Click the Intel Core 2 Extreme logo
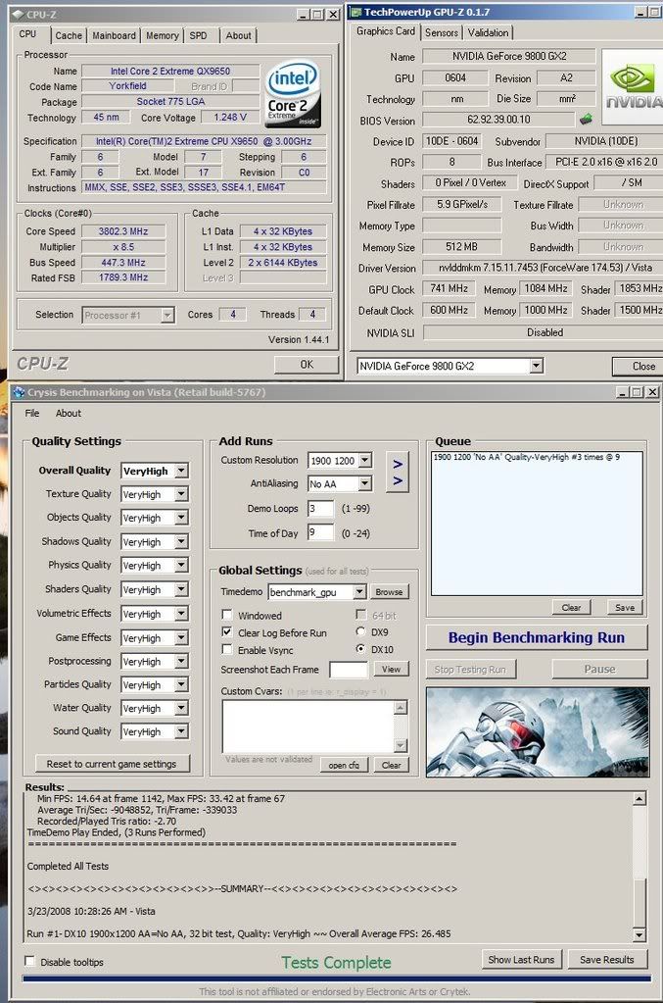 click(293, 94)
